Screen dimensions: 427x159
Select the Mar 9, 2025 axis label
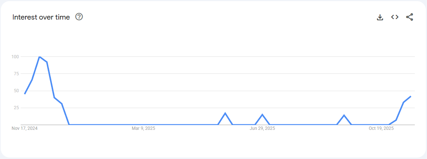pyautogui.click(x=144, y=128)
